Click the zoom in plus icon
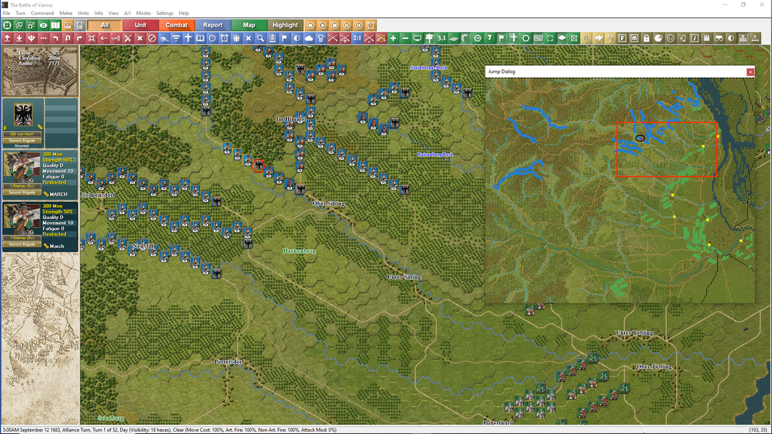 click(393, 38)
